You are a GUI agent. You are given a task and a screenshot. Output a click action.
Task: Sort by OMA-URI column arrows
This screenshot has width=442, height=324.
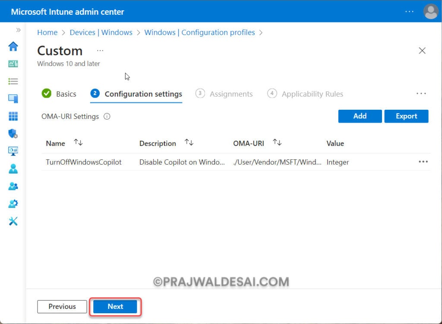[x=277, y=143]
